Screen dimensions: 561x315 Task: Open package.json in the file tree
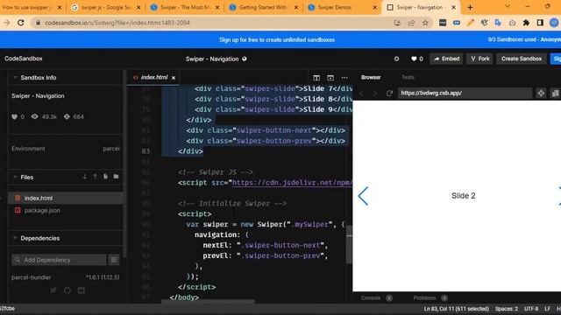tap(66, 210)
